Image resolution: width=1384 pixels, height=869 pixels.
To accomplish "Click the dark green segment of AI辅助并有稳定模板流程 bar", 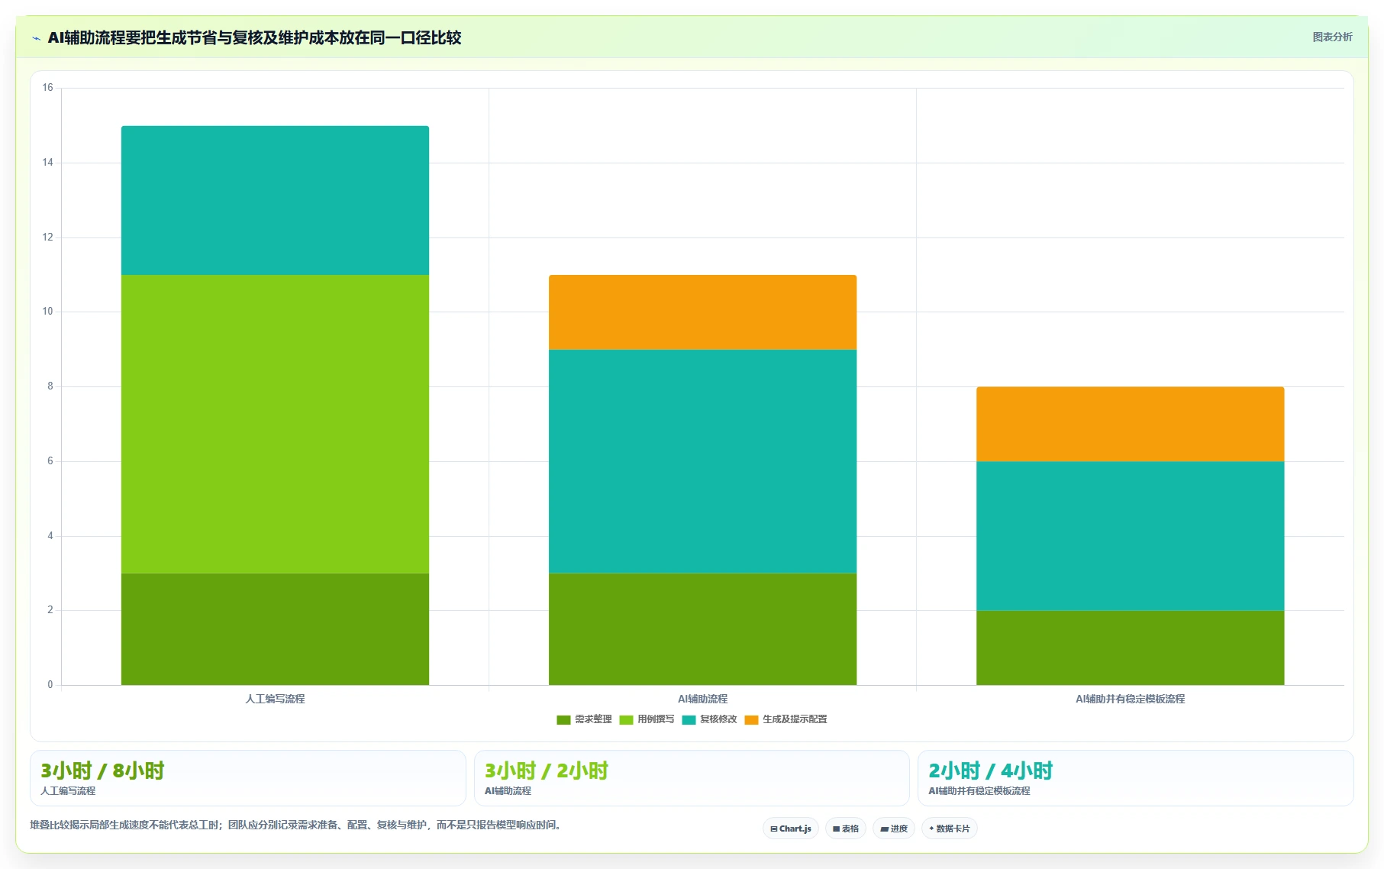I will (1130, 648).
